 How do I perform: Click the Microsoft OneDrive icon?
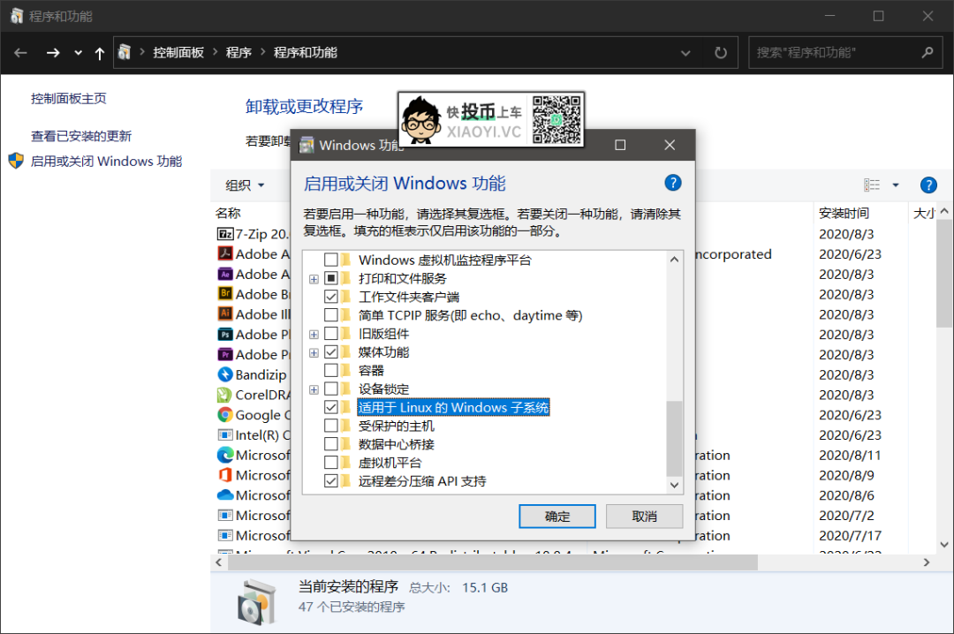(225, 494)
